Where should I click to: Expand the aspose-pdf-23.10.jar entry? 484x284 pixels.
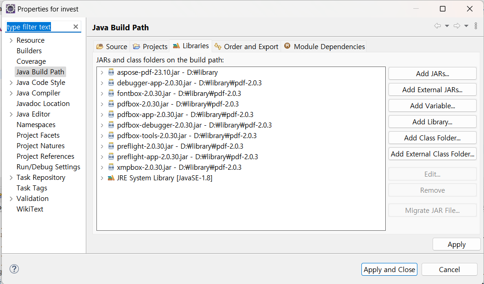coord(102,73)
